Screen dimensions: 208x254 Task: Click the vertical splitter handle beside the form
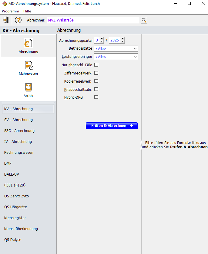point(141,145)
